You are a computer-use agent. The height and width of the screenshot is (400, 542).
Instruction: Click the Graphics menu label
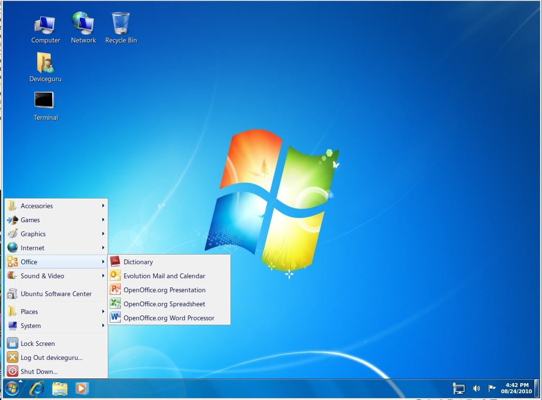pos(33,234)
